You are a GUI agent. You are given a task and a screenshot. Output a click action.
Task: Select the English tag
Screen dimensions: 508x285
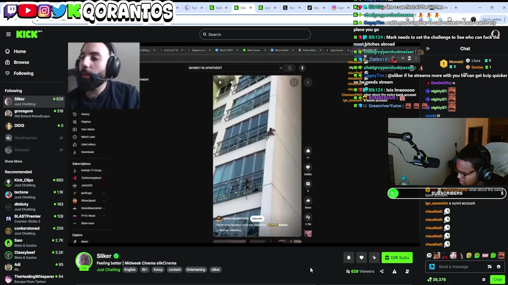pos(130,270)
